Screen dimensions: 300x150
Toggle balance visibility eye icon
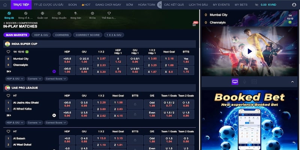(256, 5)
